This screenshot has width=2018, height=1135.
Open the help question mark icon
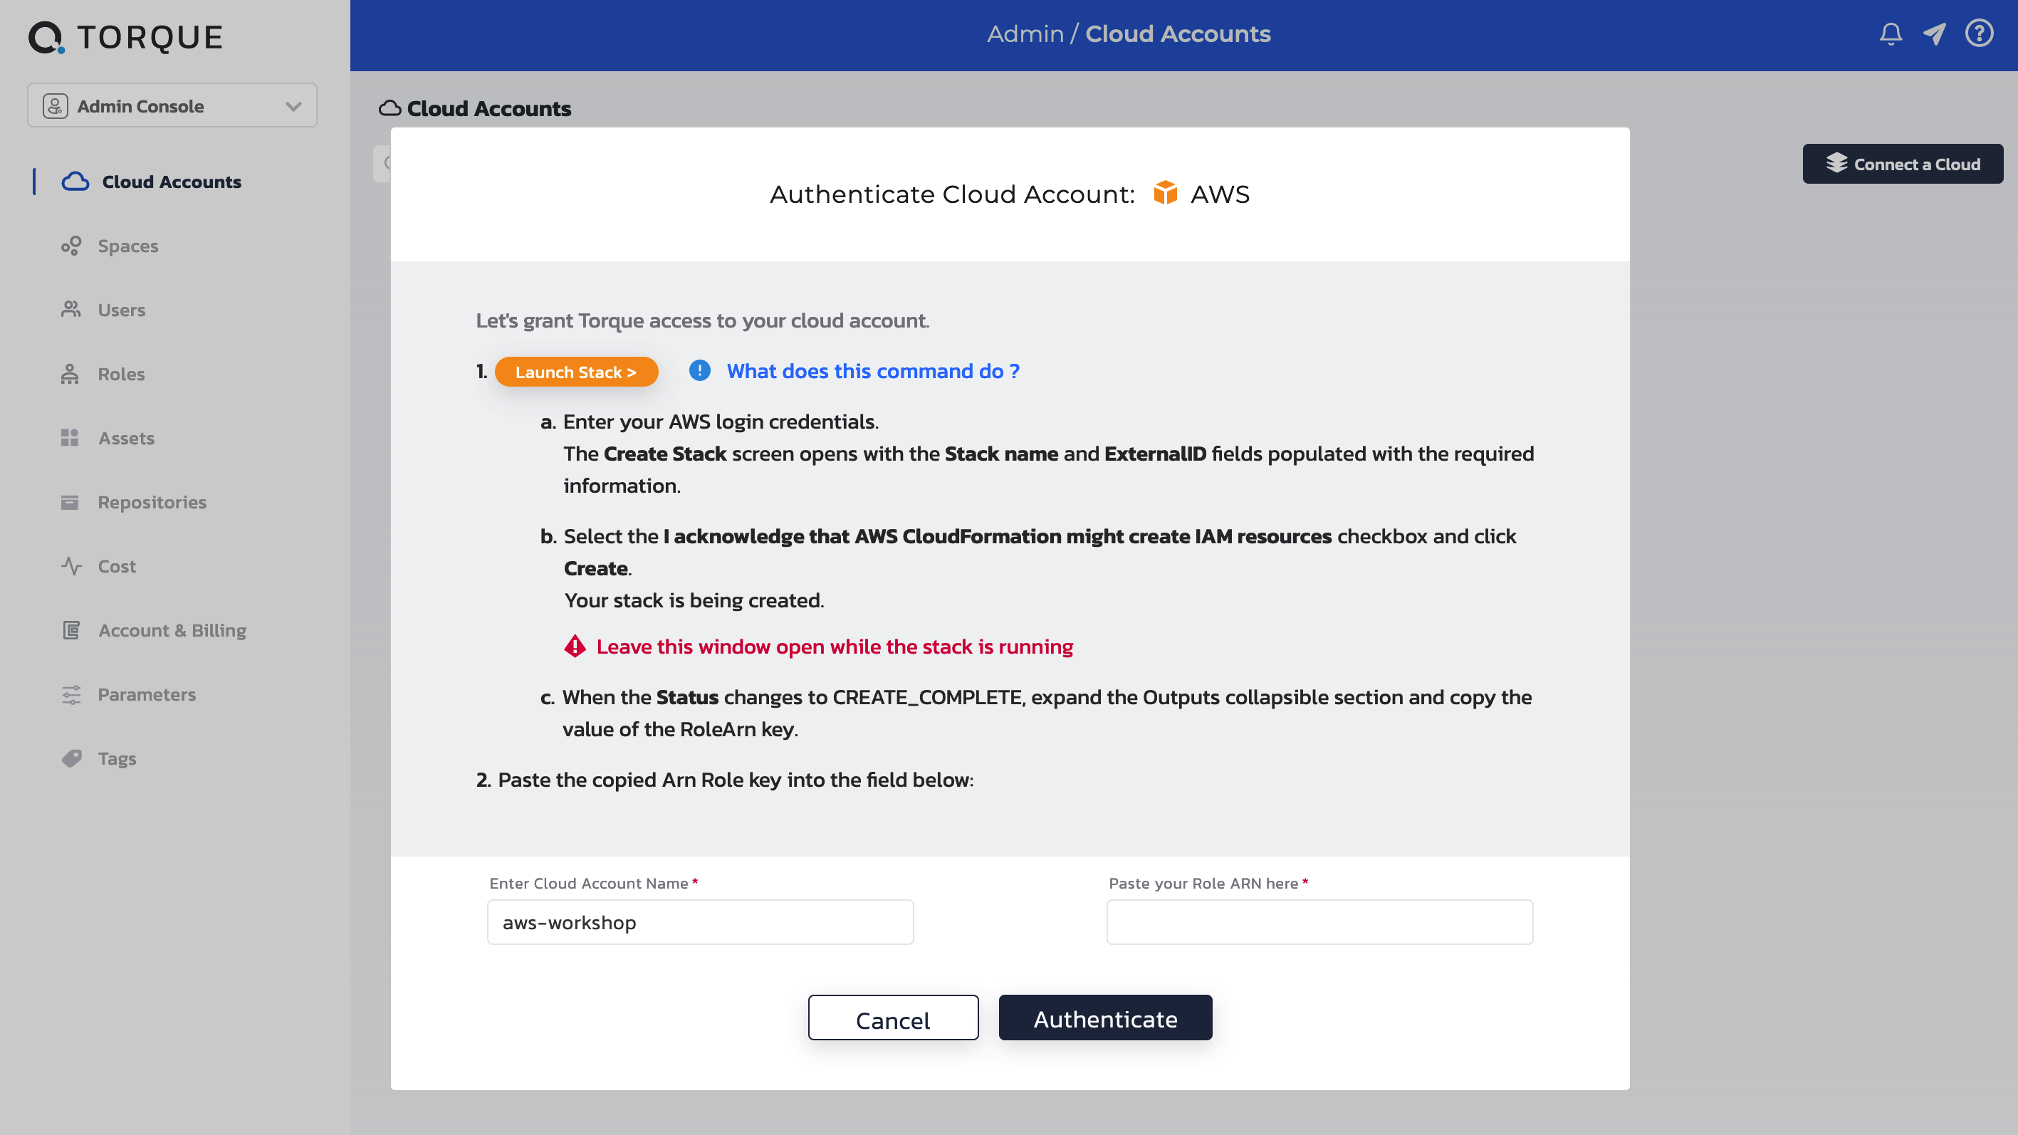(1979, 33)
